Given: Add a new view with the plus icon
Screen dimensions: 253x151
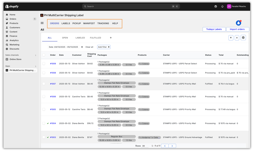Looking at the screenshot, I should pos(111,38).
